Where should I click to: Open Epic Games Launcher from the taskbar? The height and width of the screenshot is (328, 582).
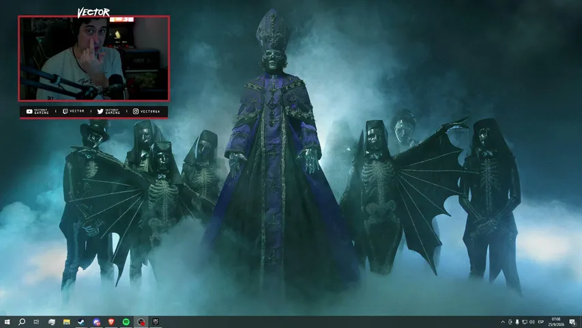tap(156, 322)
